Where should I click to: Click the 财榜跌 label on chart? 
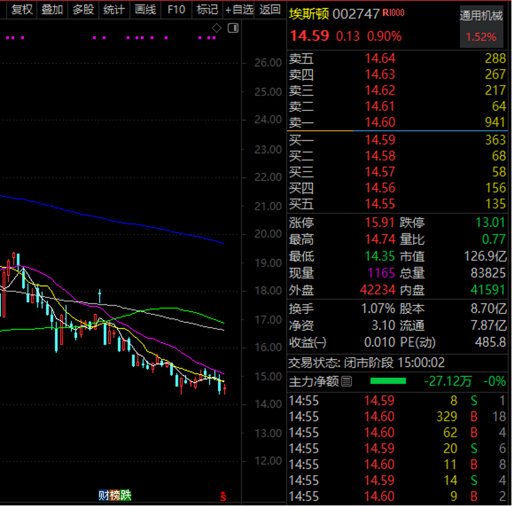tap(114, 496)
